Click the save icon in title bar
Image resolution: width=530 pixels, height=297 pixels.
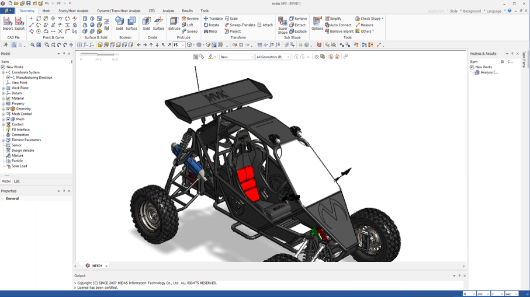(x=29, y=4)
